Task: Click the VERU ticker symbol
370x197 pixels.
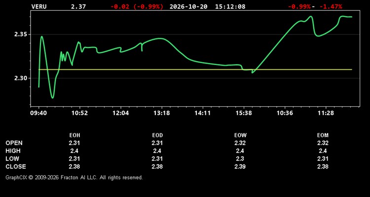Action: click(39, 6)
